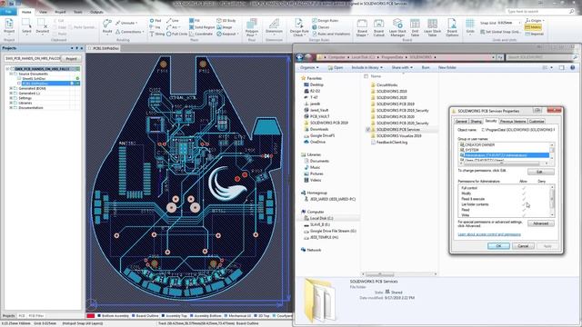The width and height of the screenshot is (582, 327).
Task: Insert a Drill Table
Action: (x=415, y=27)
